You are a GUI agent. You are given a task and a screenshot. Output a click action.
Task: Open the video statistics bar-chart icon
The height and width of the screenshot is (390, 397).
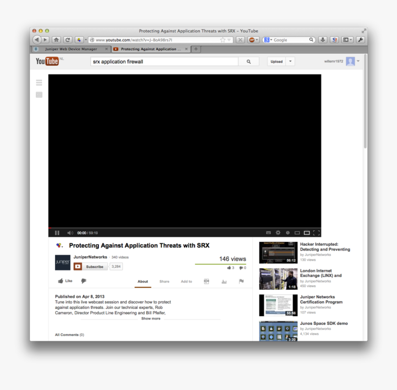point(224,281)
